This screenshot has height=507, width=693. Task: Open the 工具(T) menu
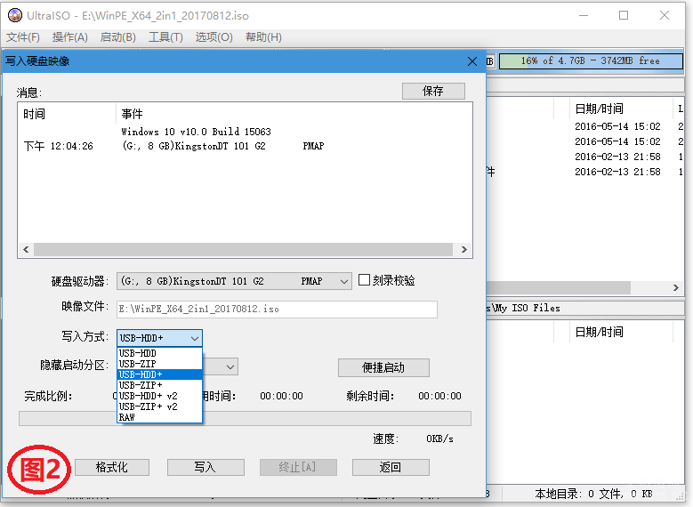[165, 37]
